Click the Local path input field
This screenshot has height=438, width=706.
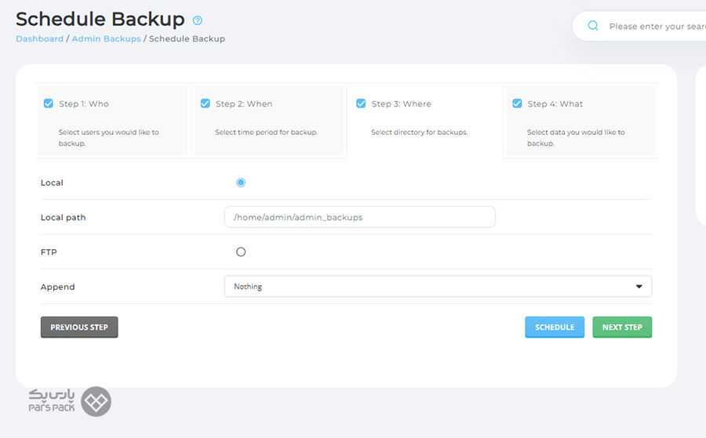point(360,217)
